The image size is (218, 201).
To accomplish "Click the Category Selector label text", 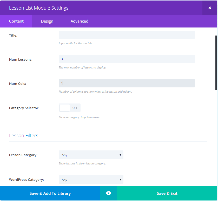I will (x=24, y=108).
